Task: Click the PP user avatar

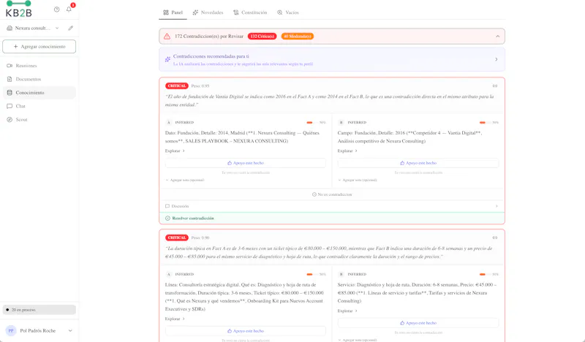Action: [11, 330]
